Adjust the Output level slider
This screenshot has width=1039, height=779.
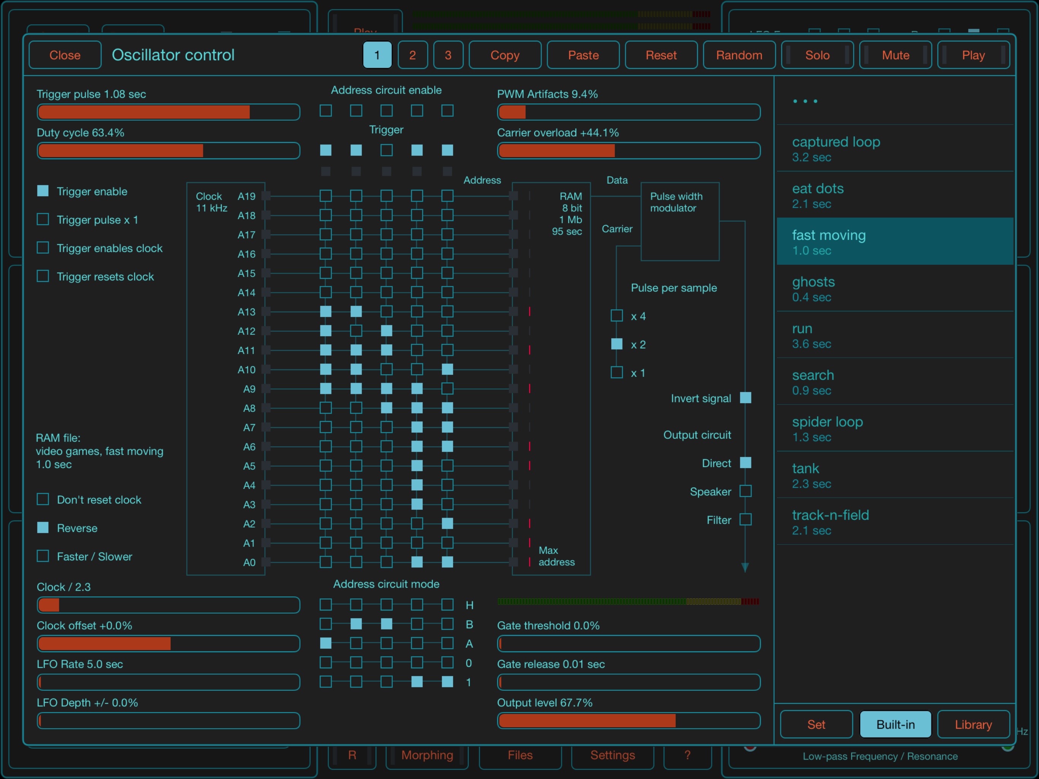(x=629, y=720)
